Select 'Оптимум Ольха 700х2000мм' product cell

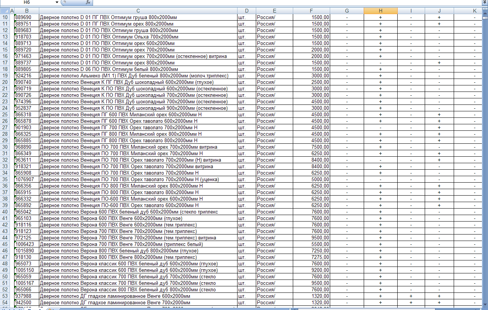coord(138,37)
